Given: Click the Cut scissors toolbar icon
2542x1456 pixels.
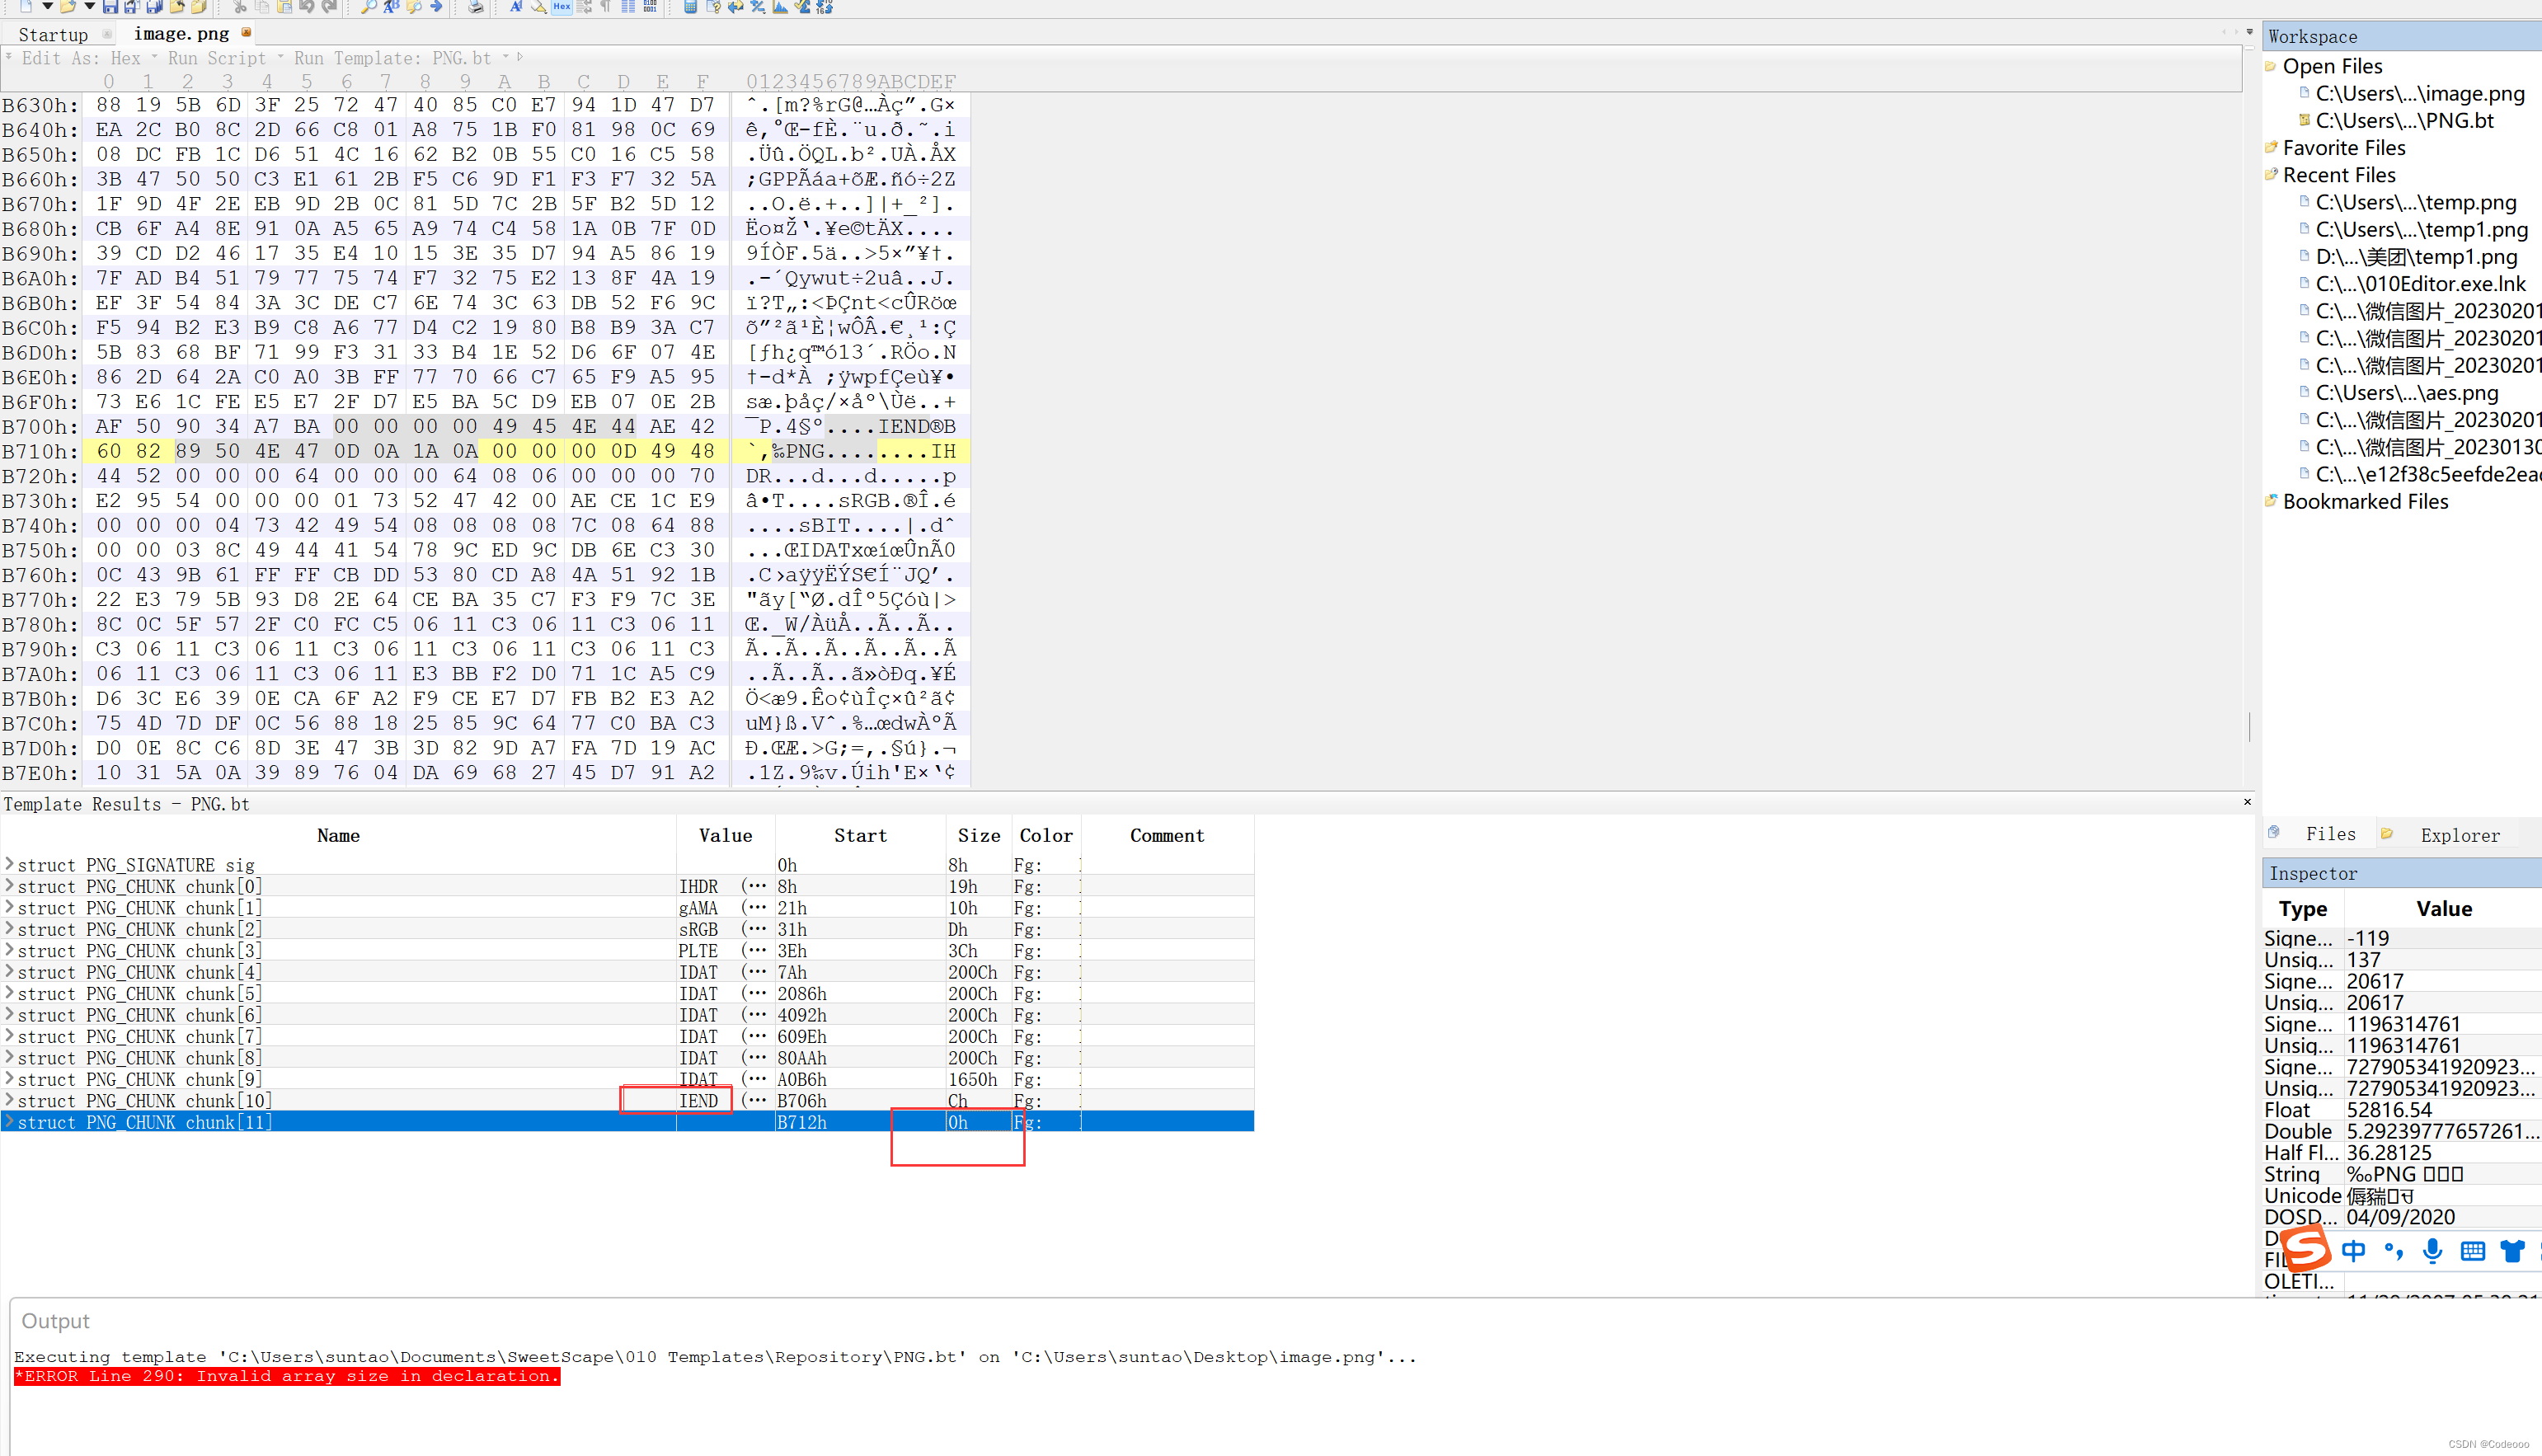Looking at the screenshot, I should [x=240, y=6].
